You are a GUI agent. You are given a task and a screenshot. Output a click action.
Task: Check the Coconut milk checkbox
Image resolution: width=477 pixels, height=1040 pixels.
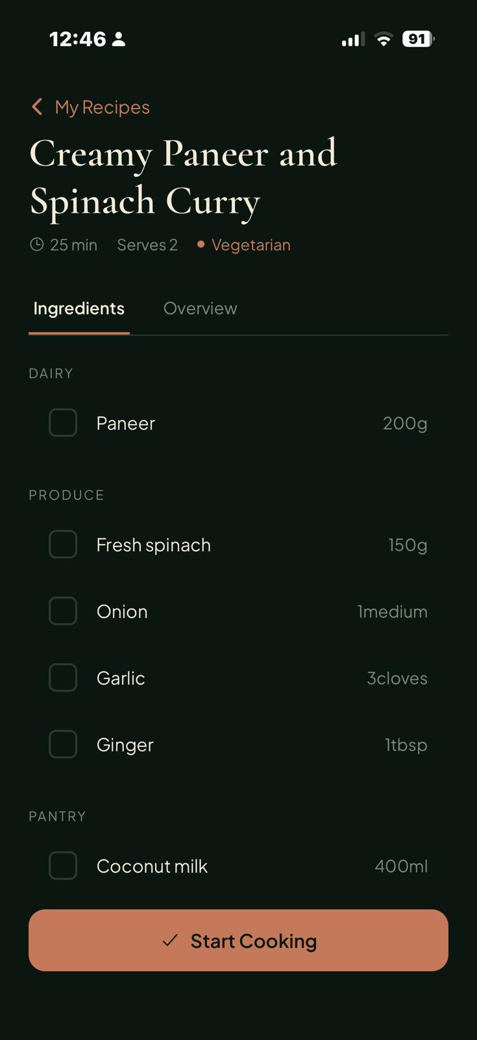pyautogui.click(x=62, y=866)
